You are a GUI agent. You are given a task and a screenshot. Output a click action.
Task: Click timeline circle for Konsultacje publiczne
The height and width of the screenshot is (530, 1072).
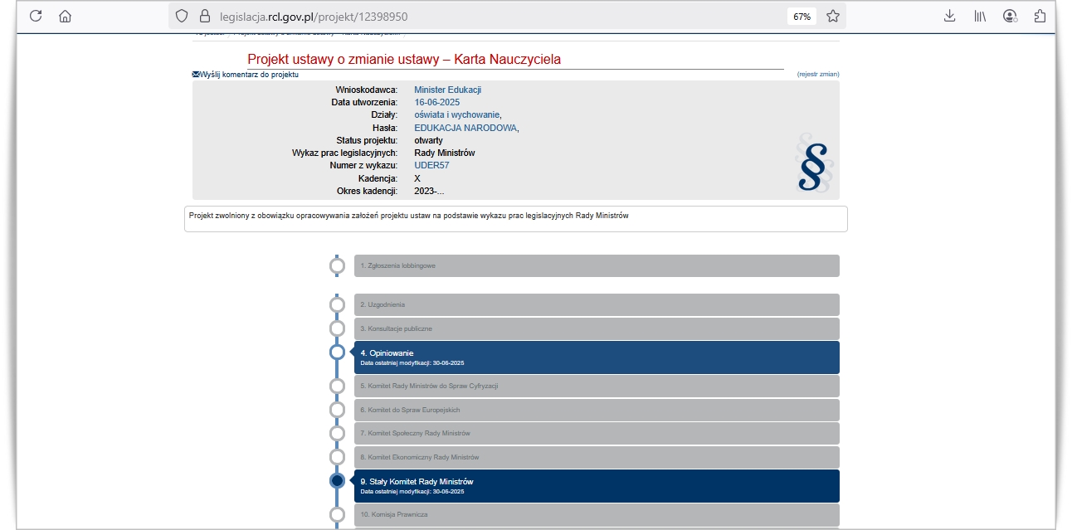tap(337, 328)
